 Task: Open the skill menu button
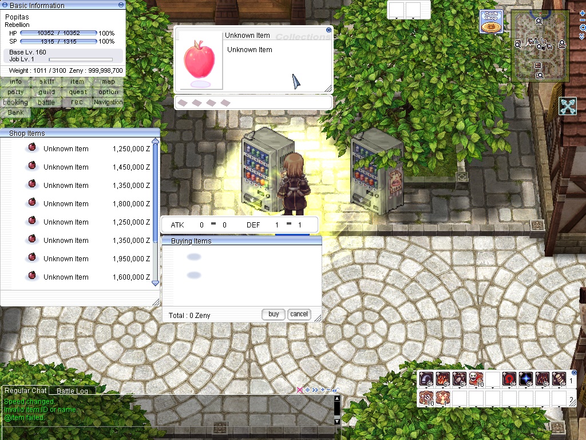click(46, 81)
